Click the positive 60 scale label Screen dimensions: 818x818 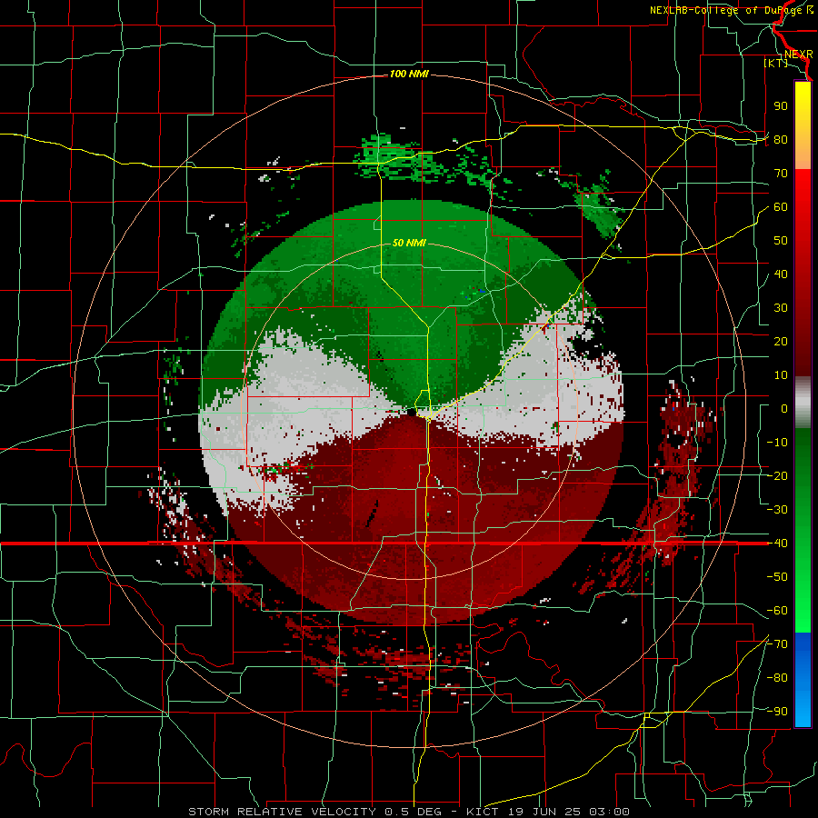point(781,206)
